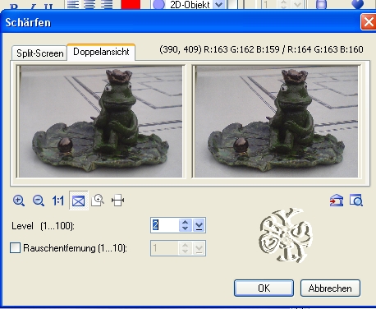Confirm sharpening with OK

point(264,288)
